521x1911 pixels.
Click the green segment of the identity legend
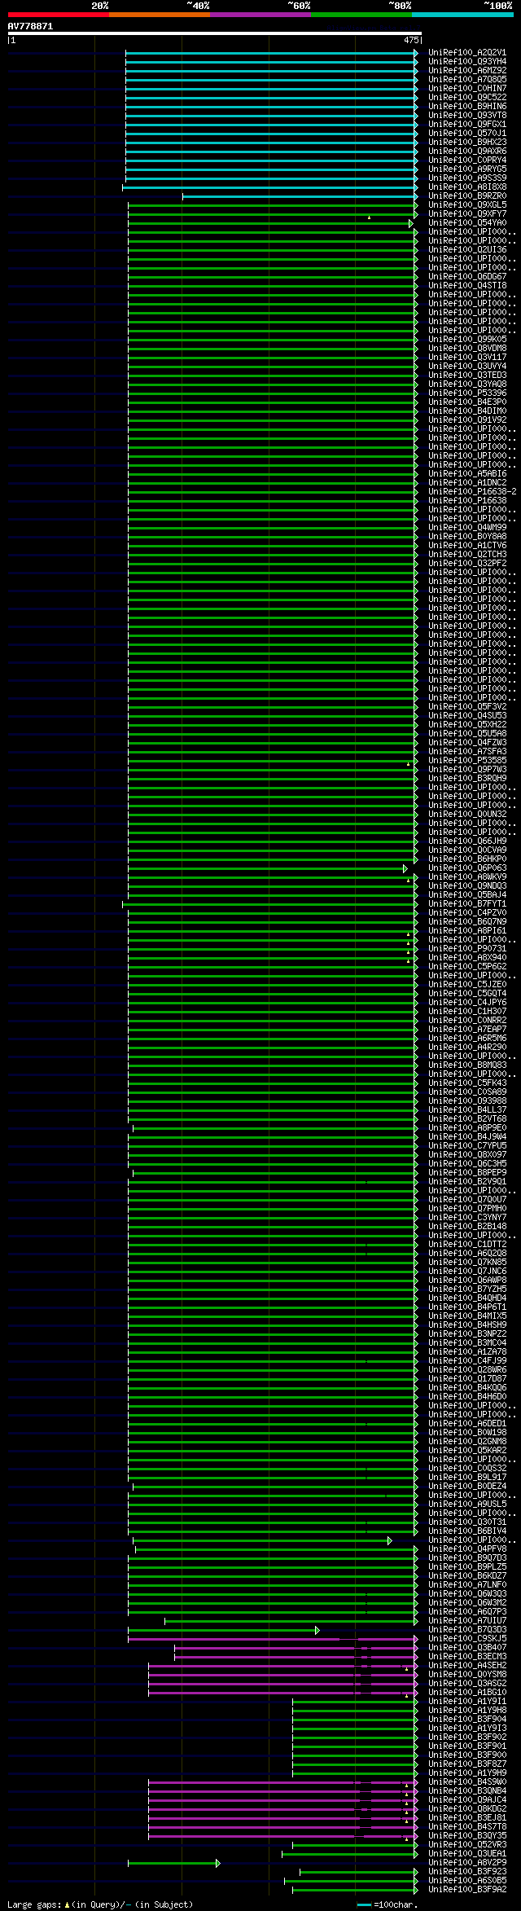(361, 15)
